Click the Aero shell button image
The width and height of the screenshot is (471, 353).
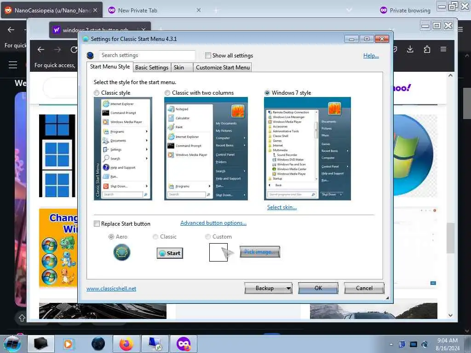point(121,252)
